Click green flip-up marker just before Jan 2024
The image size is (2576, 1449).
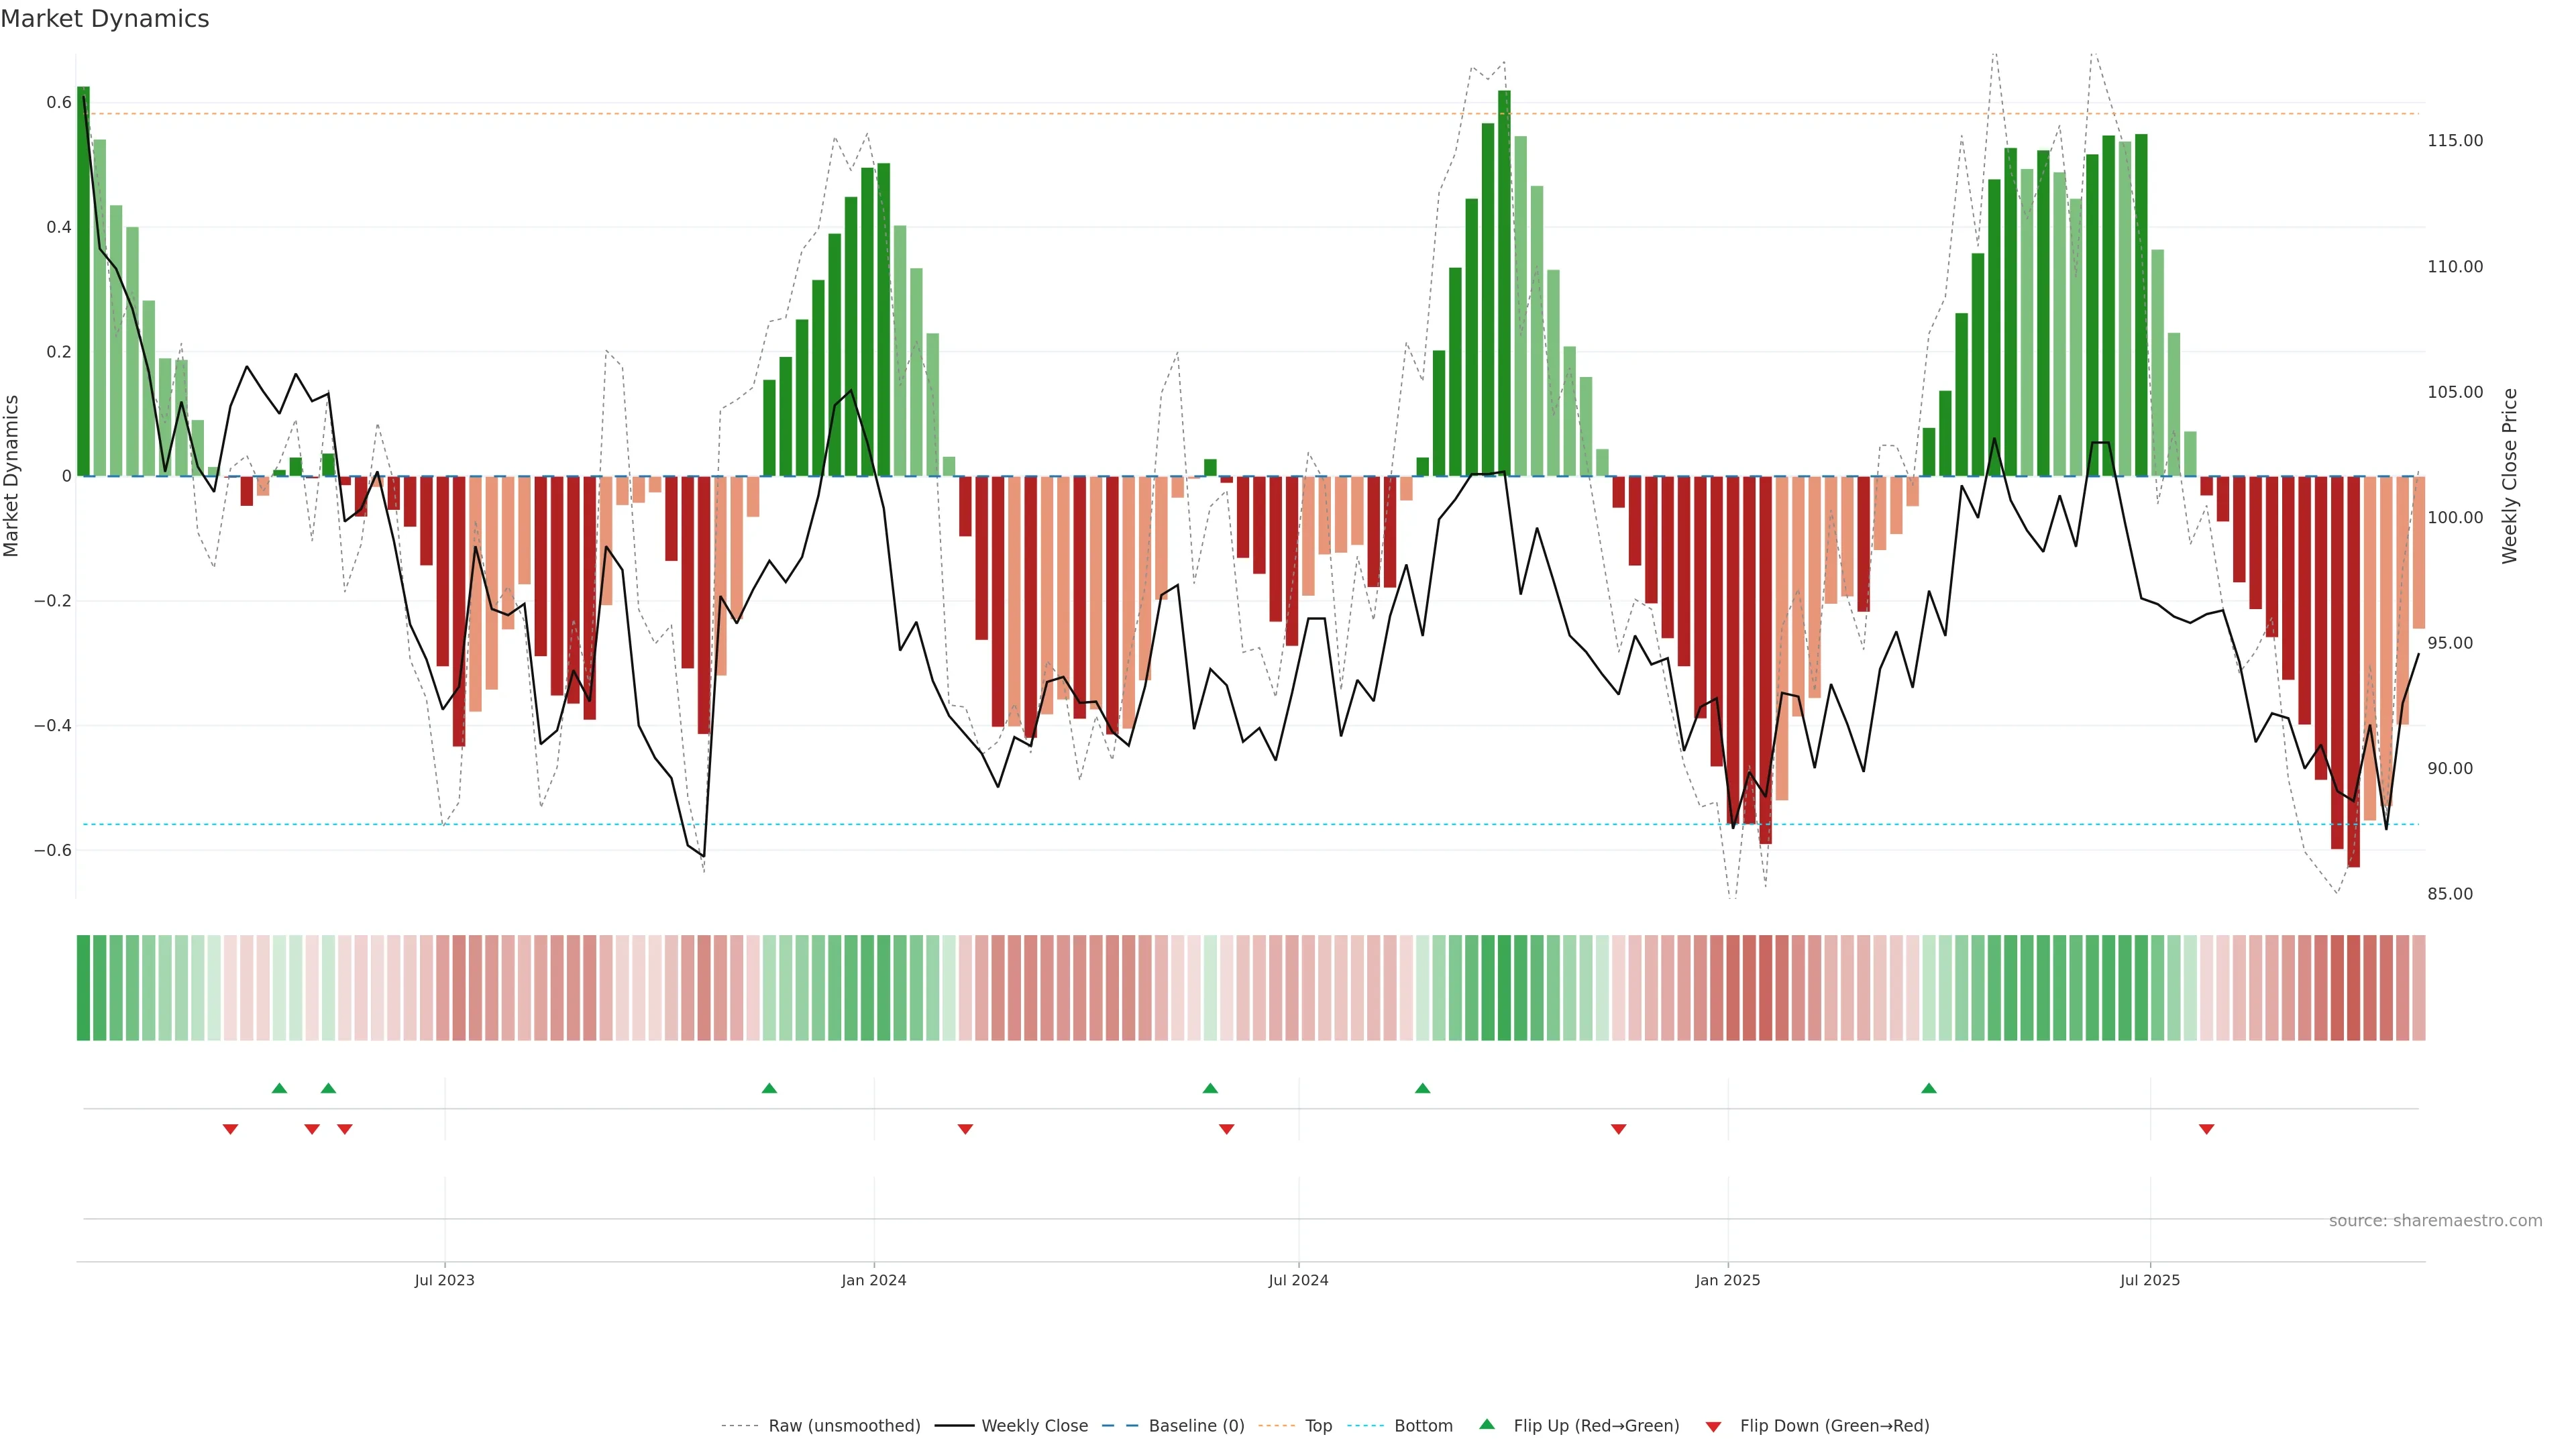[x=769, y=1088]
